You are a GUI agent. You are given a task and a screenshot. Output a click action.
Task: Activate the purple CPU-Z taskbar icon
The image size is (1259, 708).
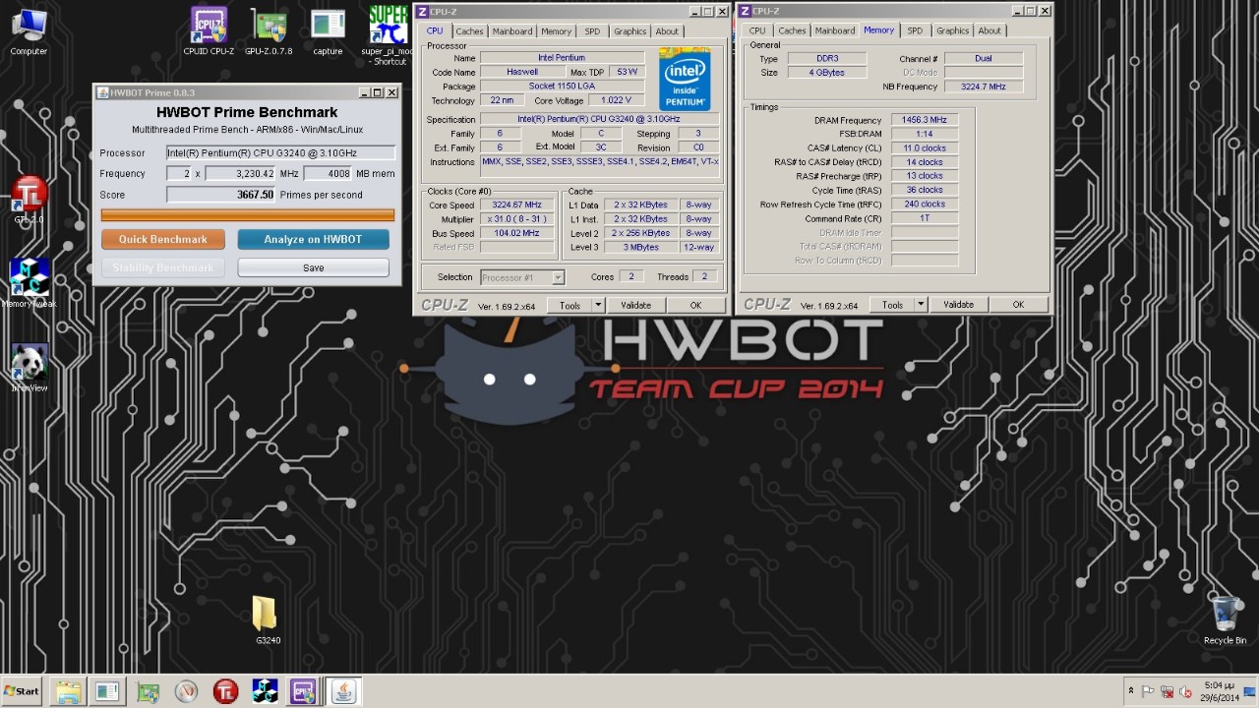coord(303,691)
